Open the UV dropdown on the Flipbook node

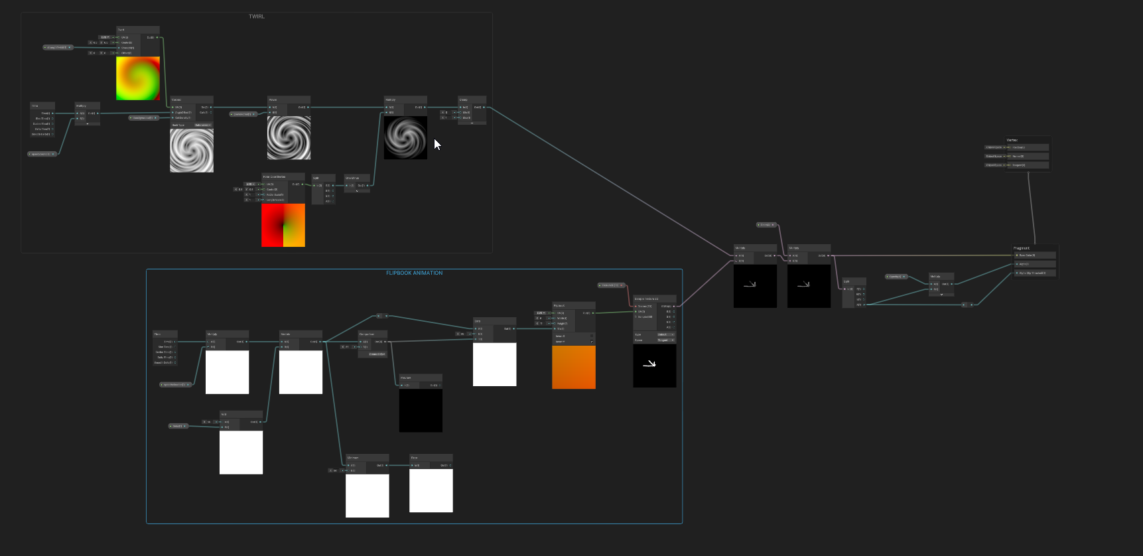click(541, 313)
